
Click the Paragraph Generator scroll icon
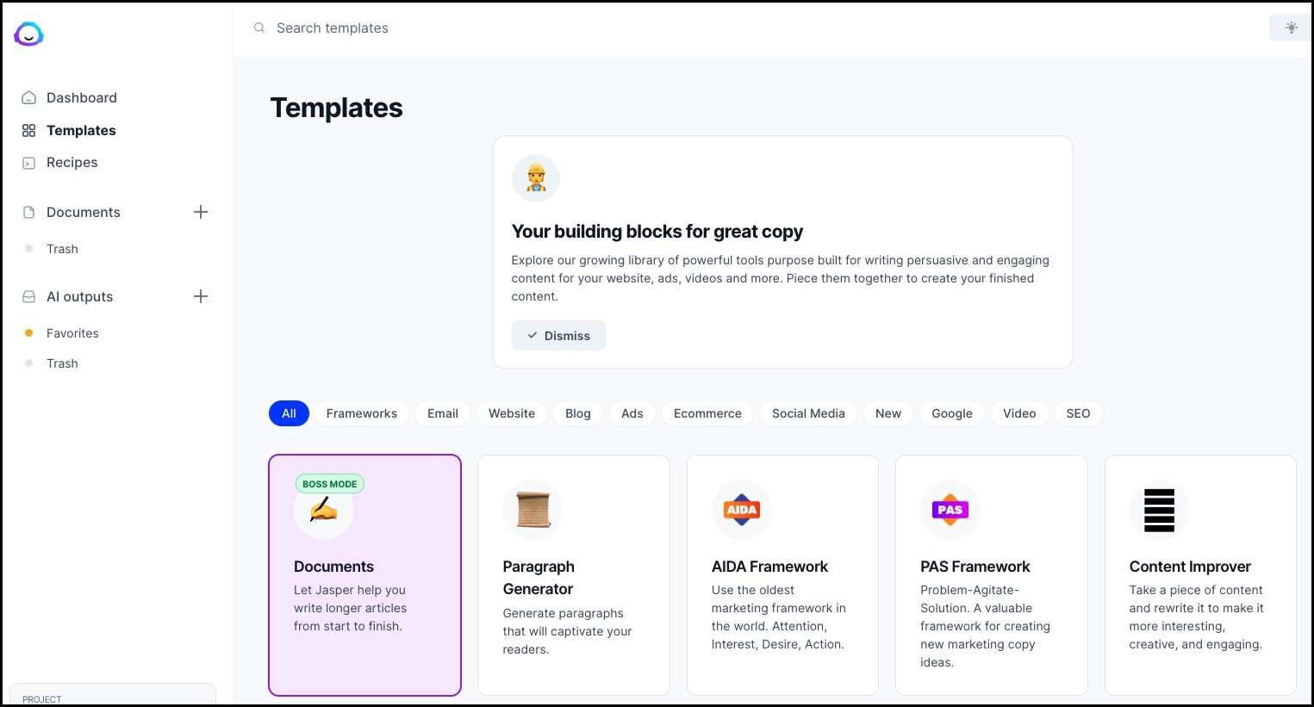532,510
